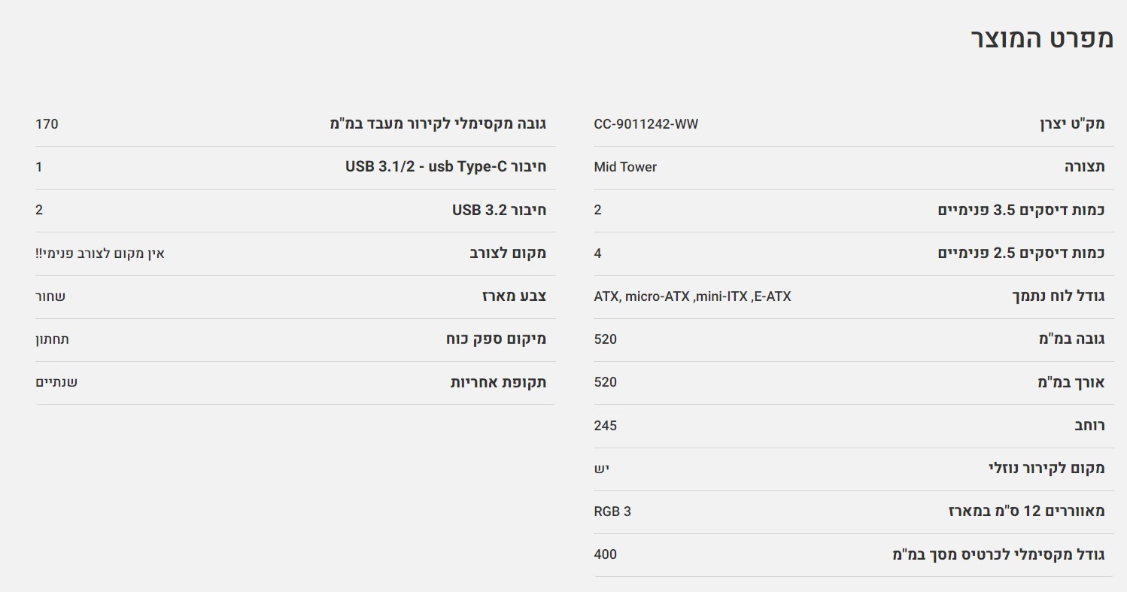Click the "אורך במ"מ" label
This screenshot has width=1127, height=592.
click(1071, 382)
